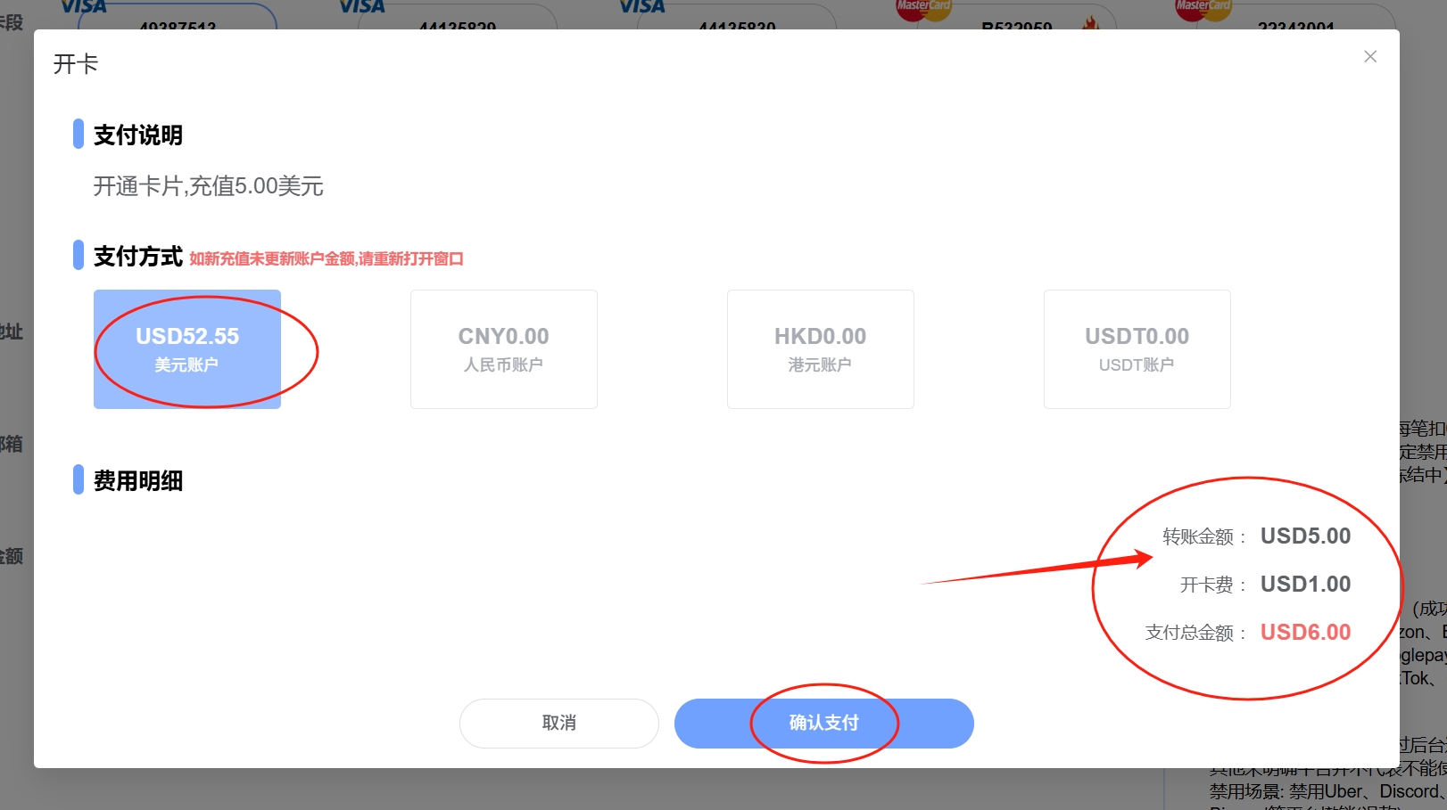Click the 开卡 dialog title

(x=76, y=64)
